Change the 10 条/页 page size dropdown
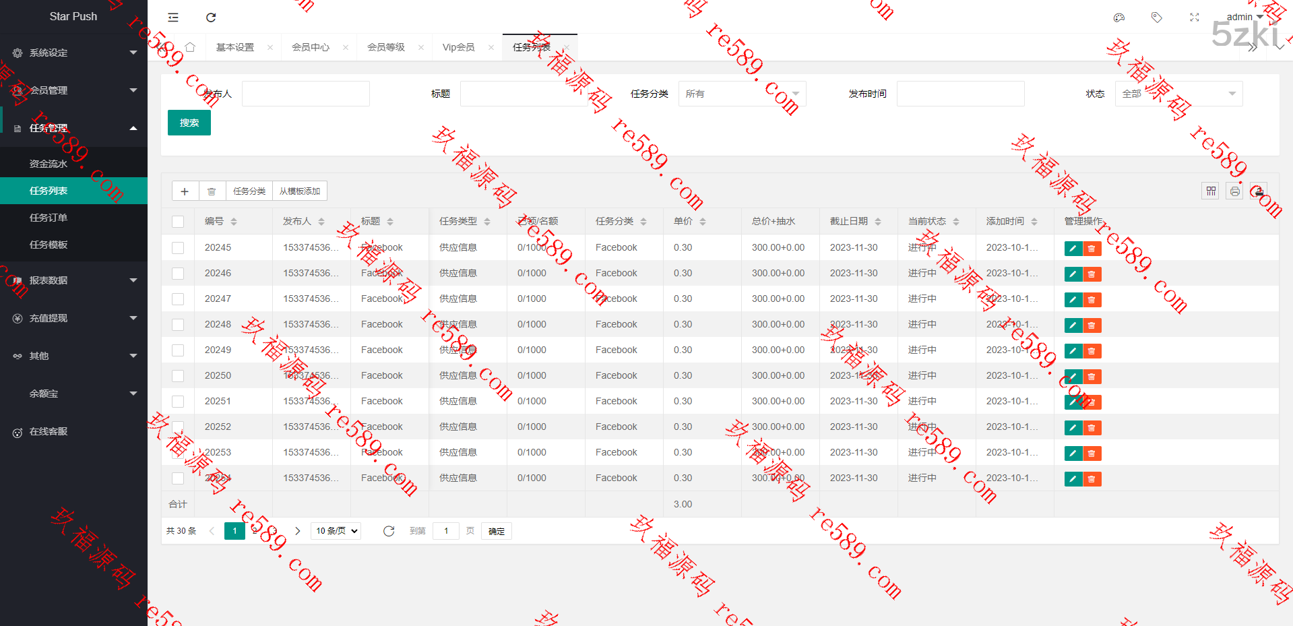The image size is (1293, 626). pyautogui.click(x=336, y=531)
